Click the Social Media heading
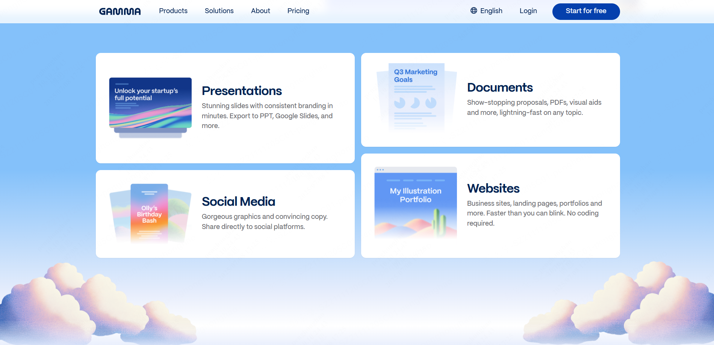The height and width of the screenshot is (345, 714). (x=238, y=202)
